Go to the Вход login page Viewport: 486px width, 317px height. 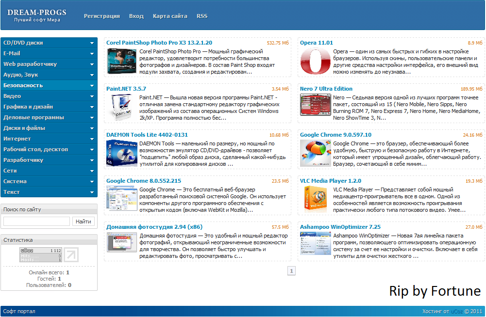click(136, 16)
